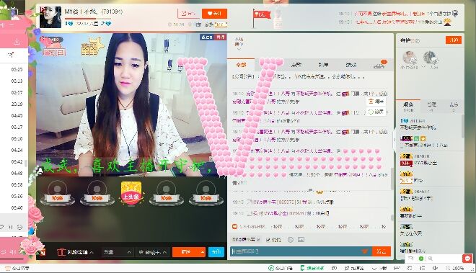The width and height of the screenshot is (476, 273).
Task: Select the 20:10 entry in the left list
Action: (17, 104)
